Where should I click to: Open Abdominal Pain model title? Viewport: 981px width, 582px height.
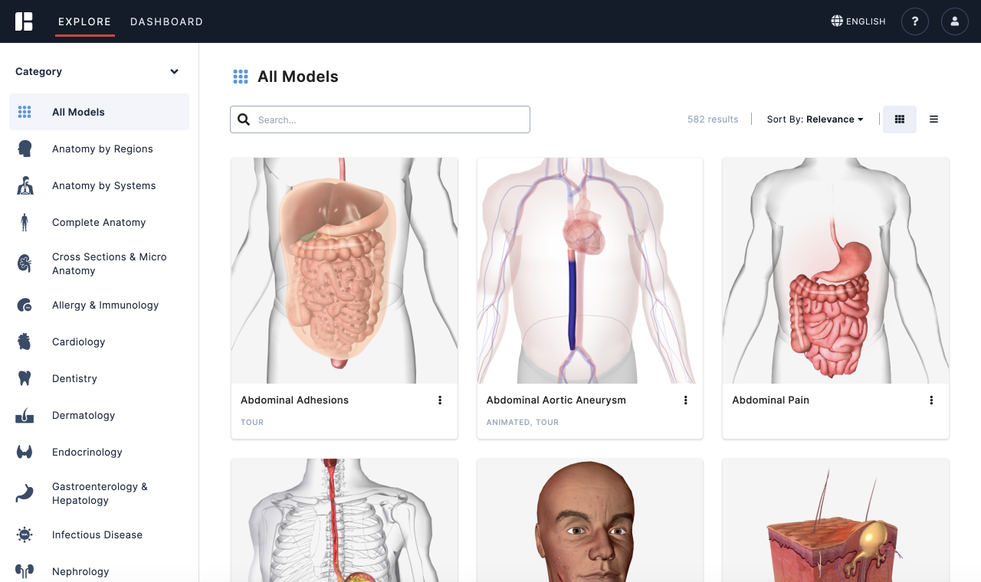click(770, 400)
